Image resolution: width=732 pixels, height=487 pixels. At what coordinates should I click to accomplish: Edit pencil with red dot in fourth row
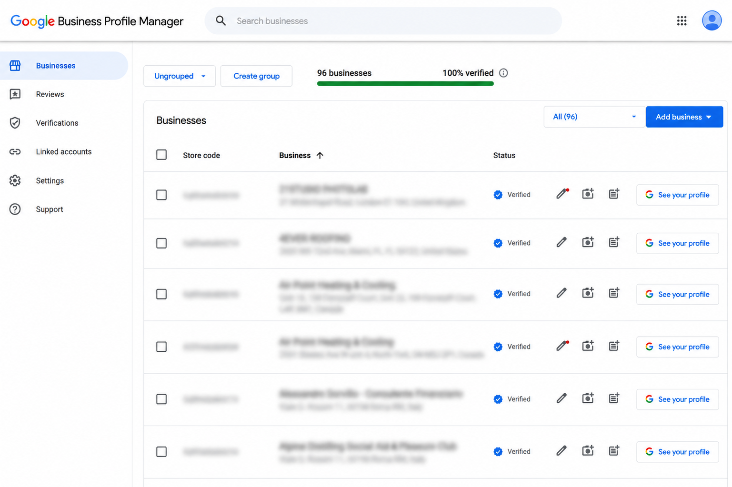click(x=562, y=347)
